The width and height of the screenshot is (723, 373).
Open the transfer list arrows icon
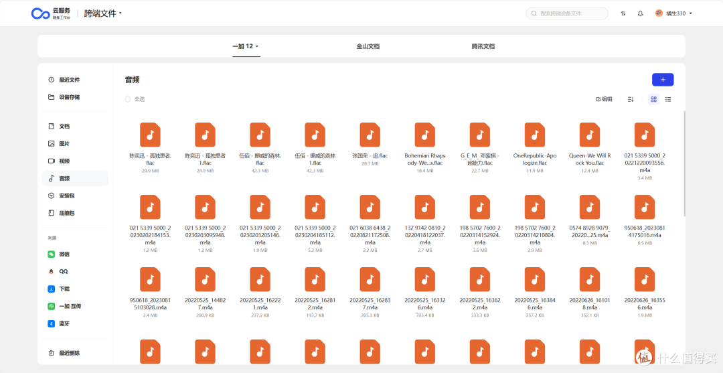click(x=623, y=13)
